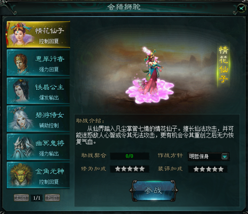Click the 修为加成 star rating
Viewport: 248px width, 214px height.
point(130,169)
